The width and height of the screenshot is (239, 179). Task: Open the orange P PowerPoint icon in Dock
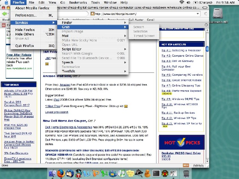(x=96, y=173)
